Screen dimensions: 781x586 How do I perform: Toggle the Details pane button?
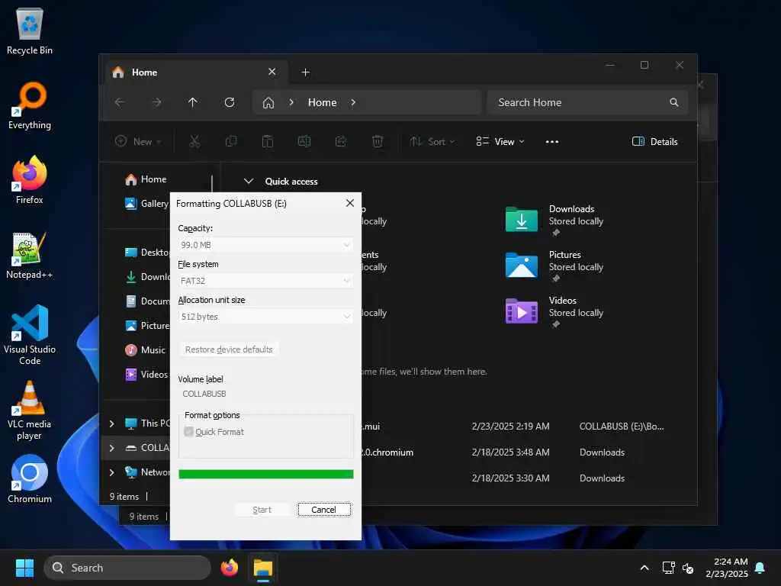(654, 141)
